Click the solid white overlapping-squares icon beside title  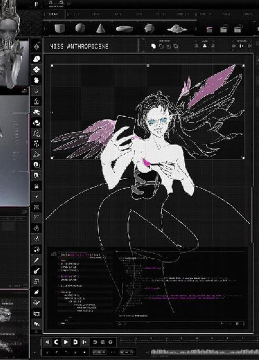pyautogui.click(x=153, y=46)
